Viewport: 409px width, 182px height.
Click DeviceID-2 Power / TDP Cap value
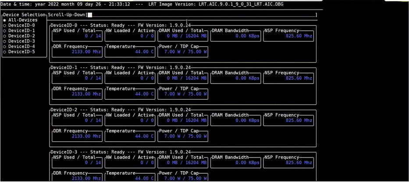tap(185, 136)
